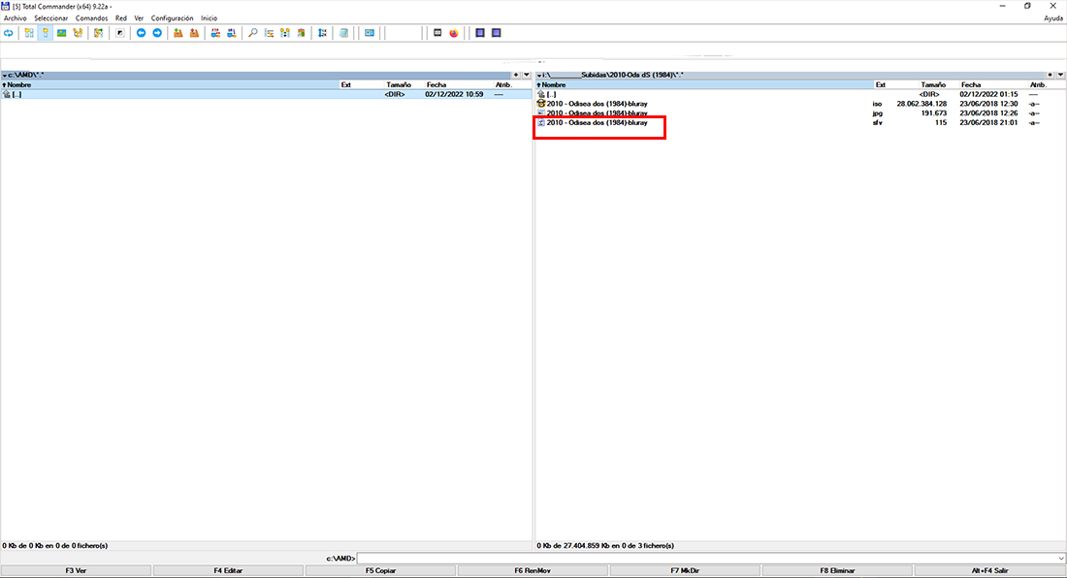Open the new FTP connection URL icon
Viewport: 1067px width, 578px height.
tap(232, 33)
